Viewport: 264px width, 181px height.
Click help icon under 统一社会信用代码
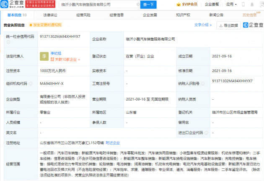[x=8, y=42]
